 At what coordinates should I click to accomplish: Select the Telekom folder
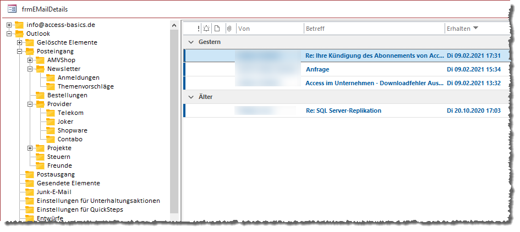point(70,113)
